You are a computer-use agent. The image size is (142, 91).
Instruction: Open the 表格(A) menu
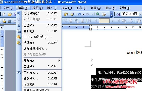point(96,8)
